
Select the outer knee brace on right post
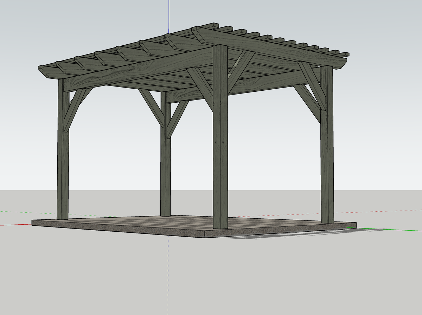click(313, 86)
